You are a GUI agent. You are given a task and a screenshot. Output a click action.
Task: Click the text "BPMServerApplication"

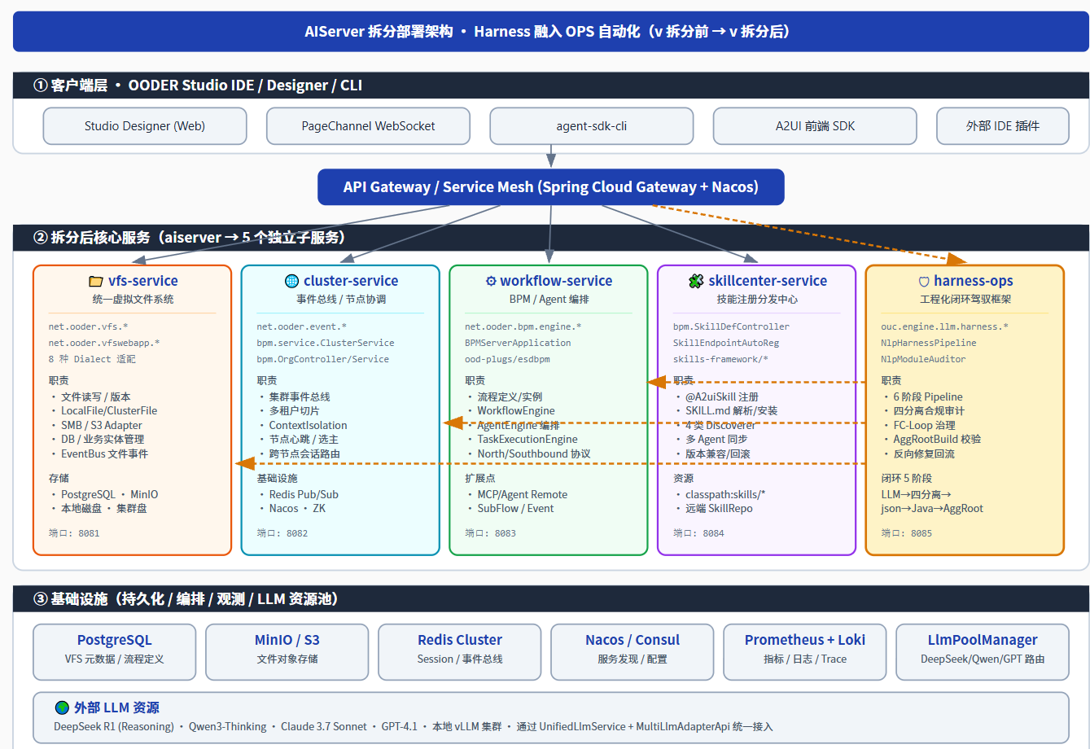point(518,343)
